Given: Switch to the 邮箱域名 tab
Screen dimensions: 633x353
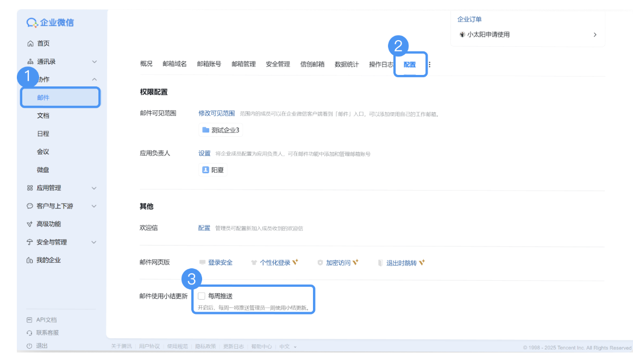Looking at the screenshot, I should (x=175, y=64).
